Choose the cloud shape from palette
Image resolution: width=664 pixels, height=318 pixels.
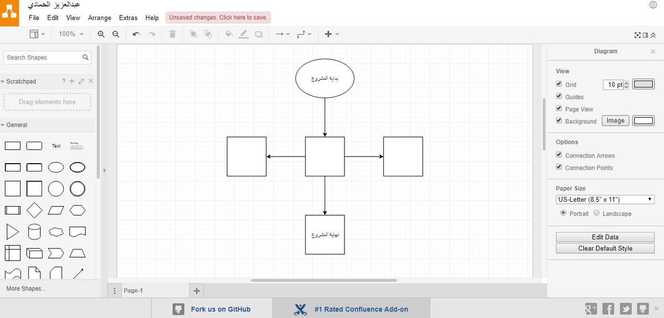click(x=56, y=232)
